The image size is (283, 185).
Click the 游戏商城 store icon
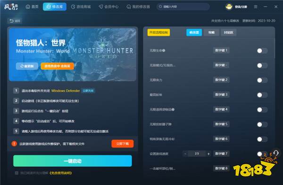pyautogui.click(x=73, y=7)
